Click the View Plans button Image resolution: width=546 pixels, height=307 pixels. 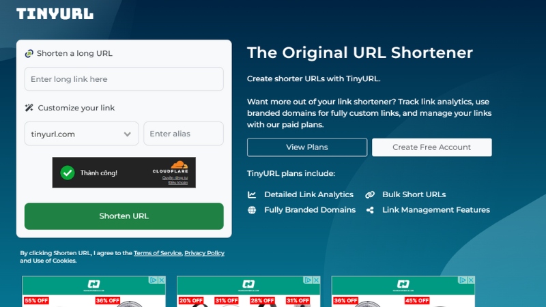[x=307, y=147]
